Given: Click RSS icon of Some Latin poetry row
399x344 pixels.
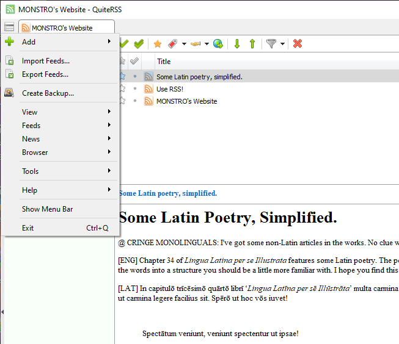Looking at the screenshot, I should [148, 76].
